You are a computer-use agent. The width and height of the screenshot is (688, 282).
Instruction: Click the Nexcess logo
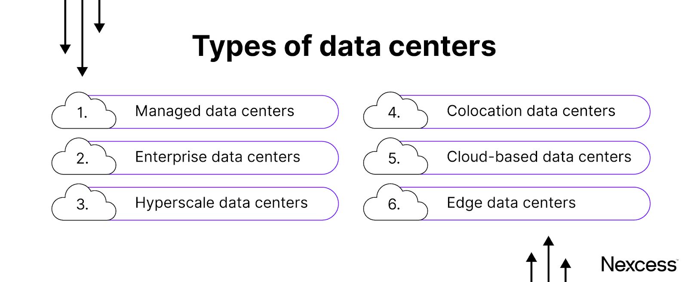pyautogui.click(x=639, y=264)
